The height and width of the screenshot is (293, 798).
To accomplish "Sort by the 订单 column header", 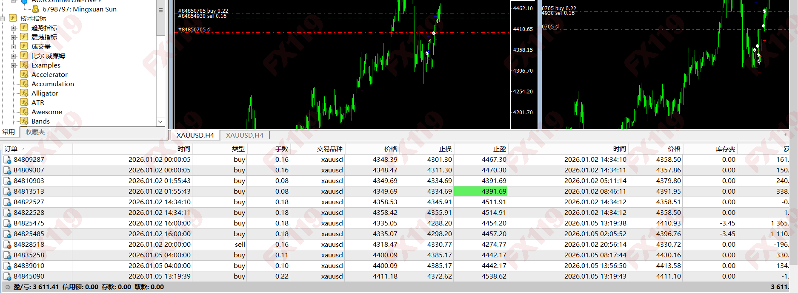I will (x=11, y=149).
